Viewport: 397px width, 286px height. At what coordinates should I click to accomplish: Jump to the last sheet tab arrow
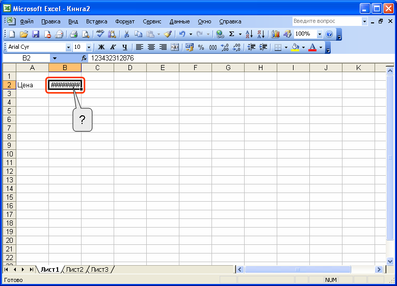(32, 270)
